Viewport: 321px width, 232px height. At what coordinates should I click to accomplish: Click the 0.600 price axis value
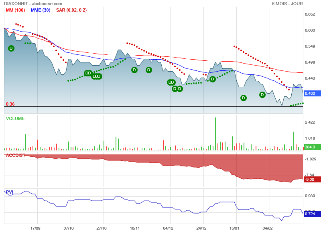(x=310, y=30)
